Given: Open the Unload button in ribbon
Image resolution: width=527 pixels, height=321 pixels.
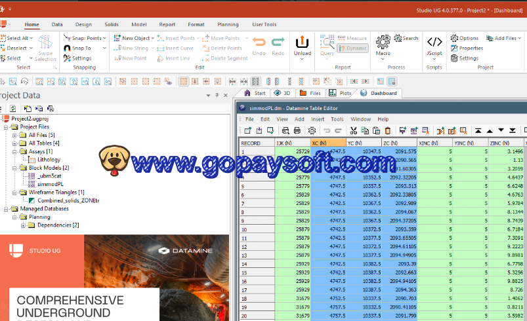Looking at the screenshot, I should [302, 46].
